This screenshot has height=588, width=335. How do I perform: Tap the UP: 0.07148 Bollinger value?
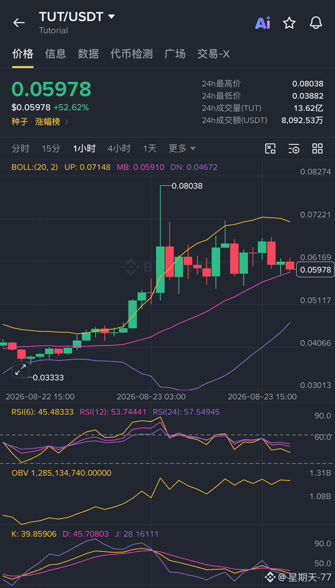click(x=87, y=167)
